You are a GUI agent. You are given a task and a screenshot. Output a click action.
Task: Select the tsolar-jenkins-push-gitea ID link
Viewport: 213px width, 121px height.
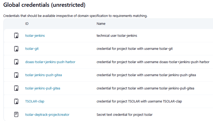coord(43,75)
